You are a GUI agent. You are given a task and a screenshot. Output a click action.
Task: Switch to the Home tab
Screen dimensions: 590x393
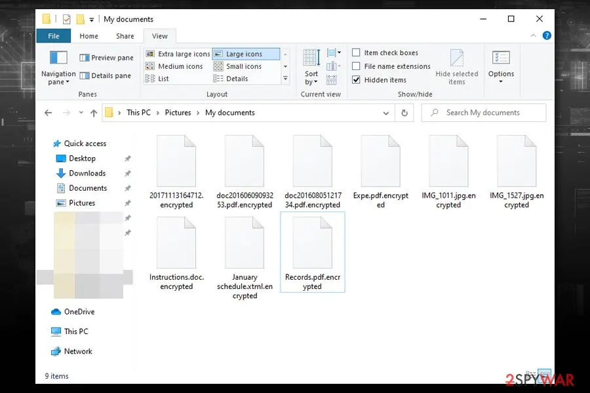[88, 36]
